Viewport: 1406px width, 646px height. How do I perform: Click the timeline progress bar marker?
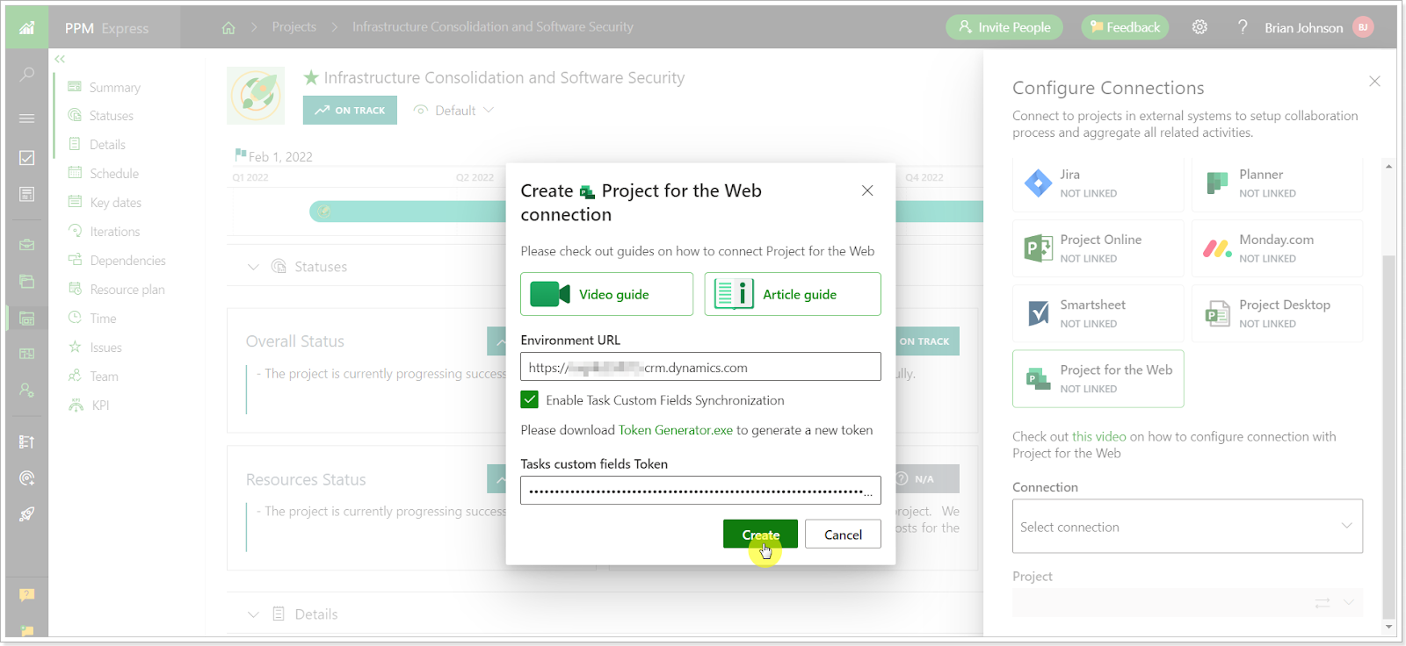[x=324, y=211]
